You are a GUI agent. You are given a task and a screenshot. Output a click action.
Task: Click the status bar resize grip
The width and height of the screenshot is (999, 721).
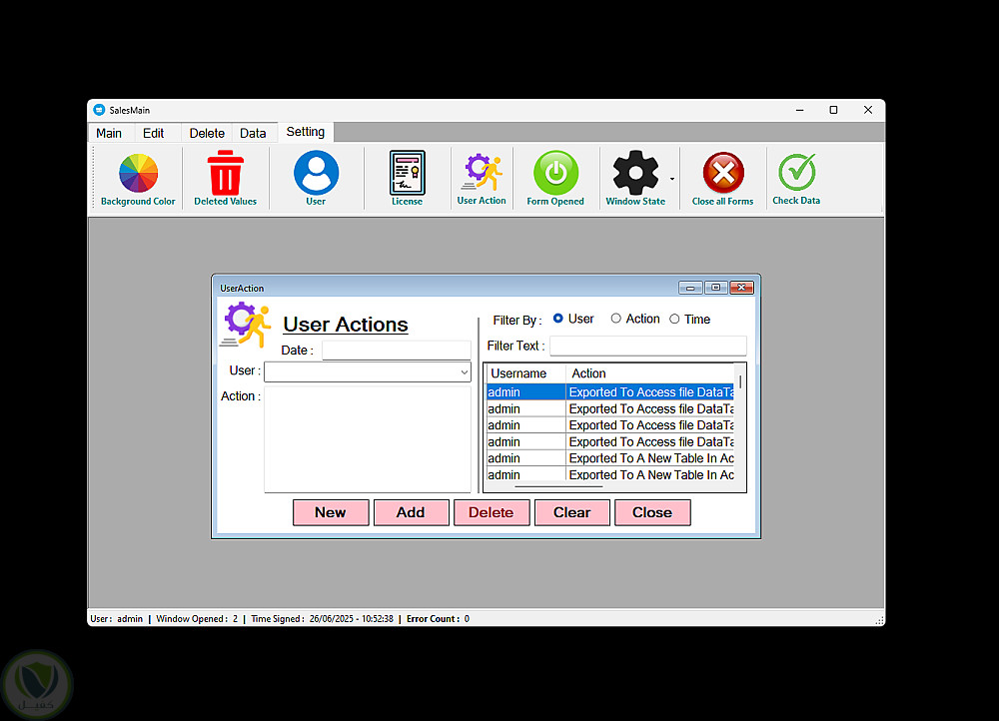pyautogui.click(x=879, y=620)
